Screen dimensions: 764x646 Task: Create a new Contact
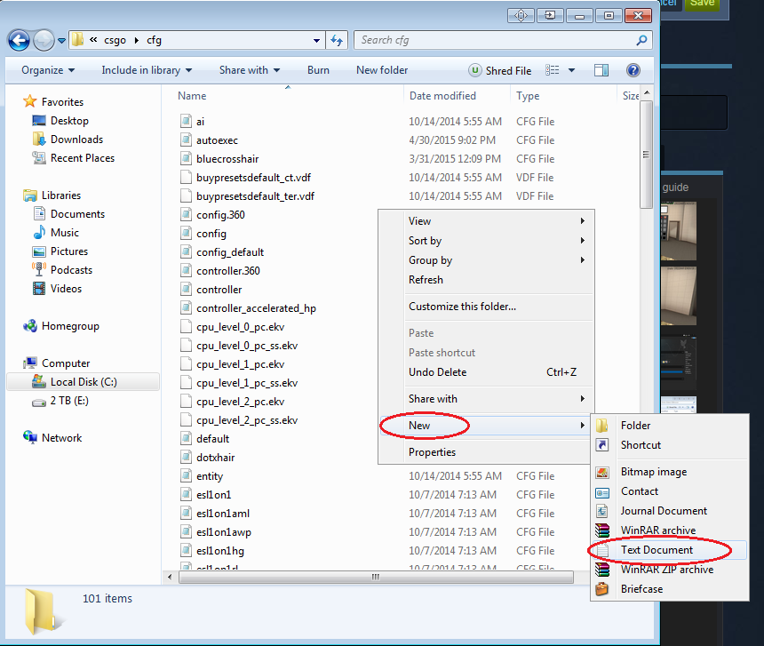pyautogui.click(x=670, y=491)
